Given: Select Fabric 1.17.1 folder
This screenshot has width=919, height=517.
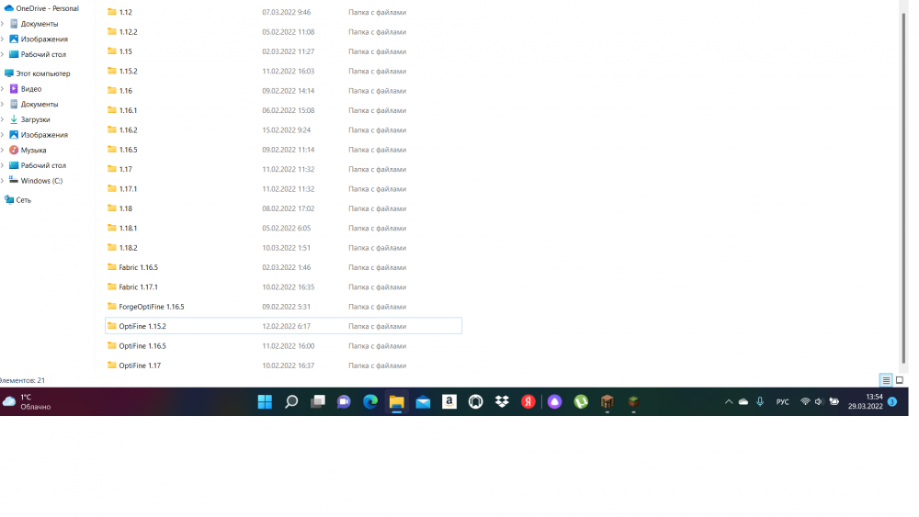Looking at the screenshot, I should click(284, 287).
